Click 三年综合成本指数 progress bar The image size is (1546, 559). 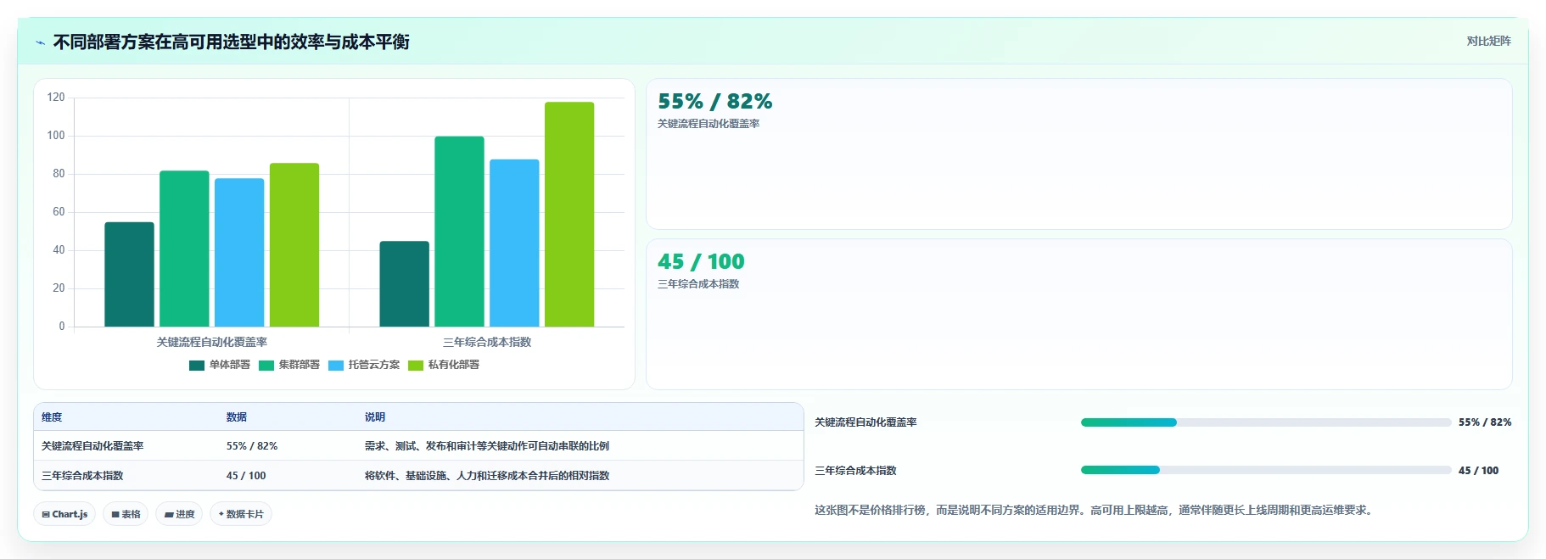1265,470
